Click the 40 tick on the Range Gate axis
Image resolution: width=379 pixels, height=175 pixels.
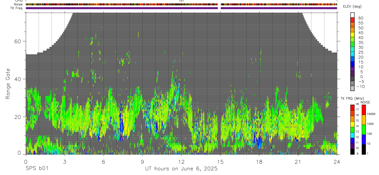pyautogui.click(x=17, y=79)
